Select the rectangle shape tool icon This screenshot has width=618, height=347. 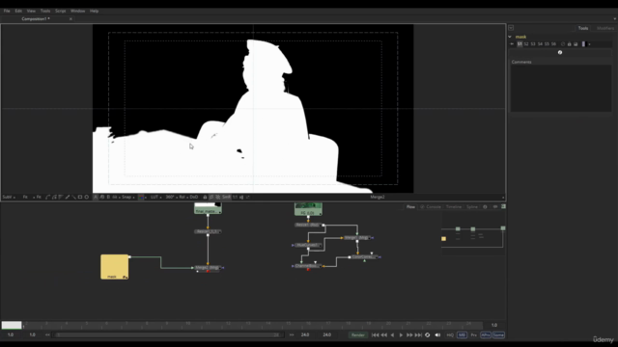click(x=80, y=197)
